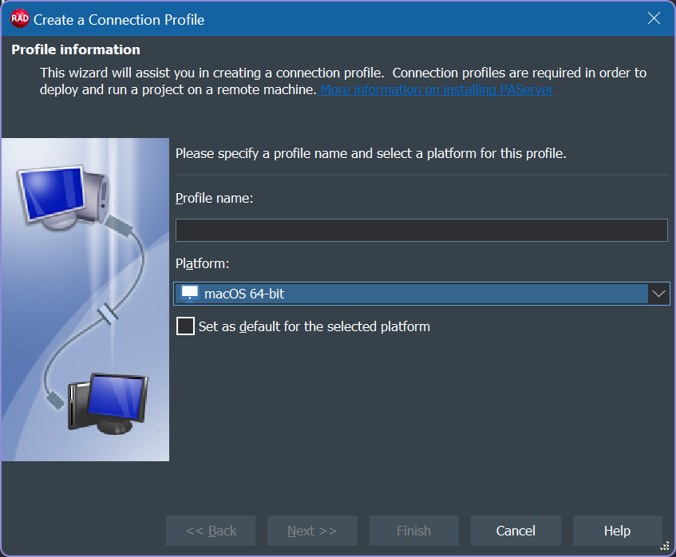Viewport: 676px width, 557px height.
Task: Close the Create a Connection Profile dialog
Action: [x=654, y=18]
